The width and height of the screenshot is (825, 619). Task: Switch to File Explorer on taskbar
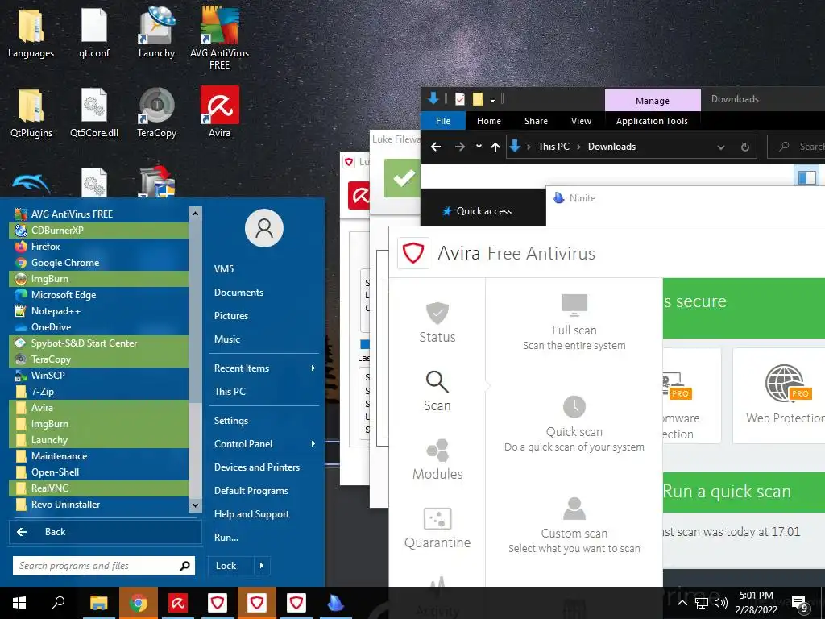98,603
